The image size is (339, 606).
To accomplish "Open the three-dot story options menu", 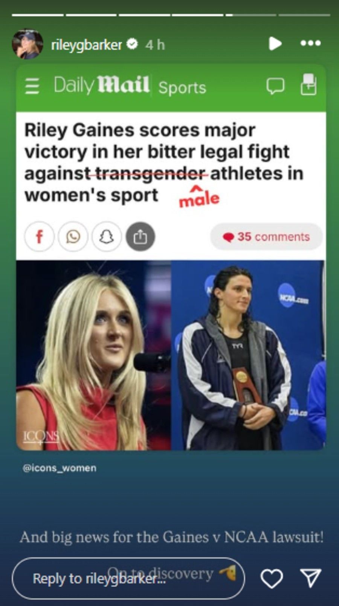I will [311, 43].
